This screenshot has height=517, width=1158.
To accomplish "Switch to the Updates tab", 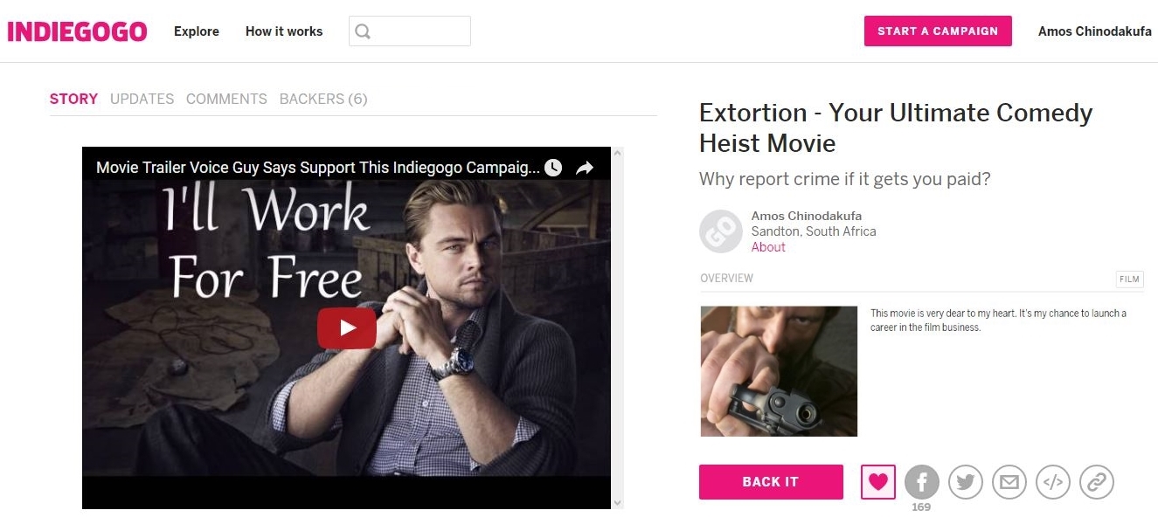I will (x=142, y=99).
